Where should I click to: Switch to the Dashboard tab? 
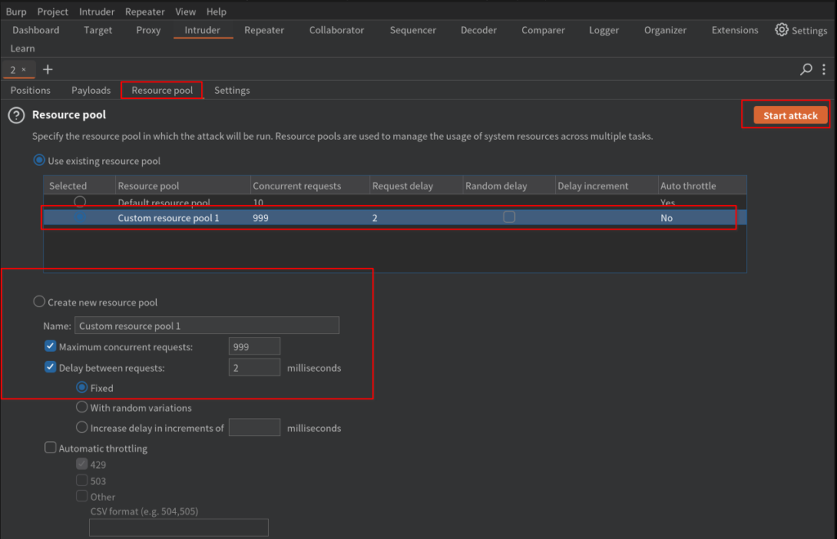coord(36,30)
